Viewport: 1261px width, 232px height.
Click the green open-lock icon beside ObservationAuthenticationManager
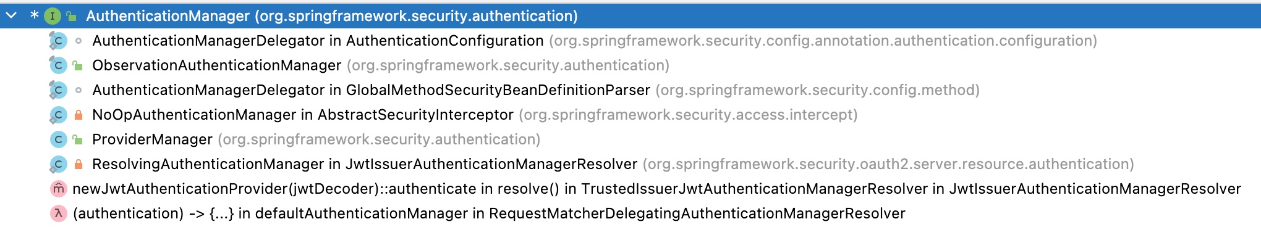point(78,65)
